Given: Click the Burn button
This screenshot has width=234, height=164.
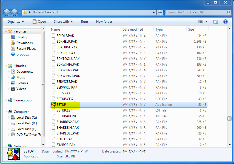Looking at the screenshot, I should click(84, 22).
